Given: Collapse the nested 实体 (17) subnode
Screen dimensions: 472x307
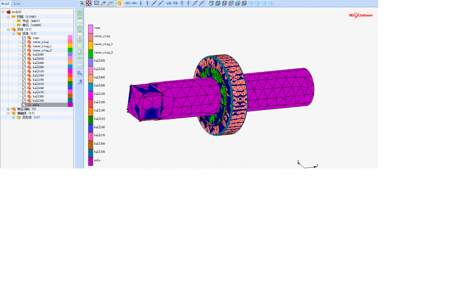Looking at the screenshot, I should [x=14, y=34].
